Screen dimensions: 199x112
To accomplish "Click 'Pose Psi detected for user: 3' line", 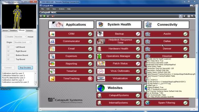I will click(13, 77).
